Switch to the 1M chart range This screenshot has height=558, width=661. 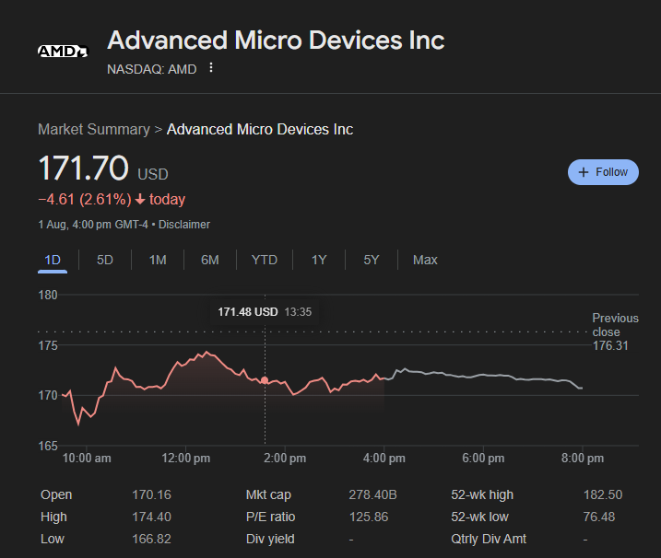pyautogui.click(x=158, y=260)
